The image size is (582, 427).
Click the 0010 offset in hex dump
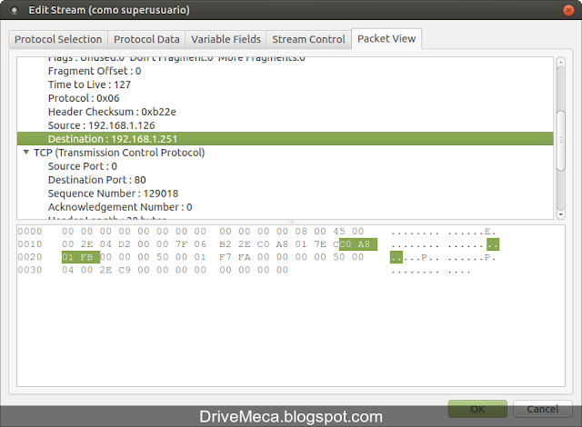pyautogui.click(x=30, y=244)
